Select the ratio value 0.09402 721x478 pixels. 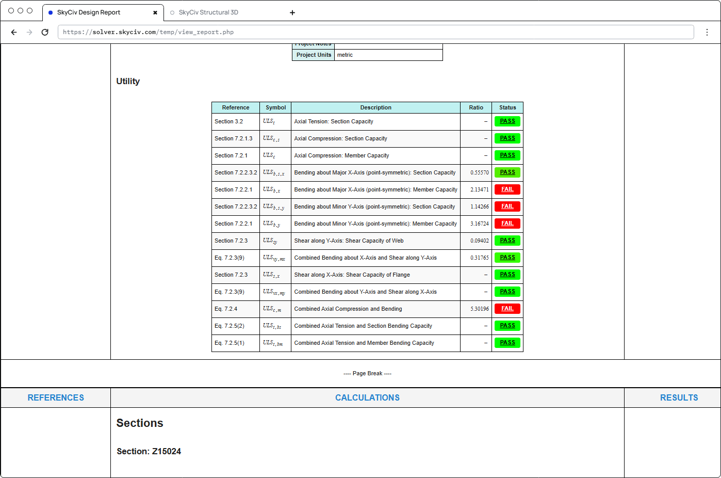point(480,241)
